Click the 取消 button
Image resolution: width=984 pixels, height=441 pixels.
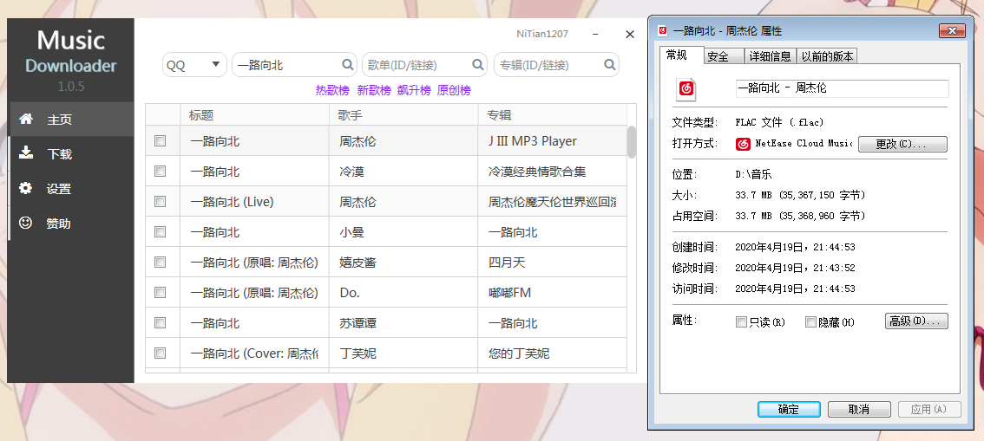859,409
